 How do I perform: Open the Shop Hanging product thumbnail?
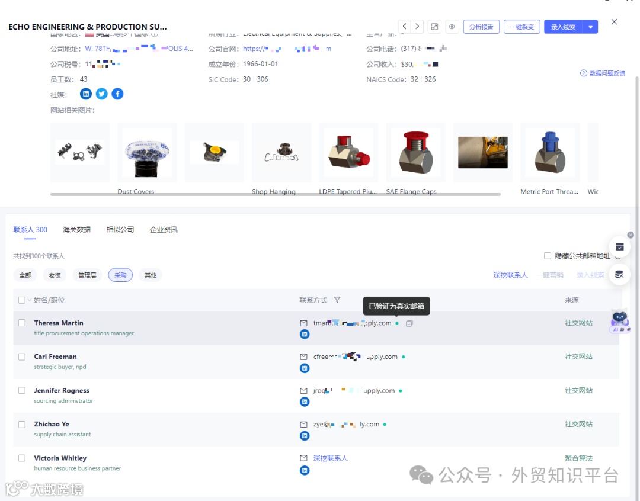[x=281, y=153]
